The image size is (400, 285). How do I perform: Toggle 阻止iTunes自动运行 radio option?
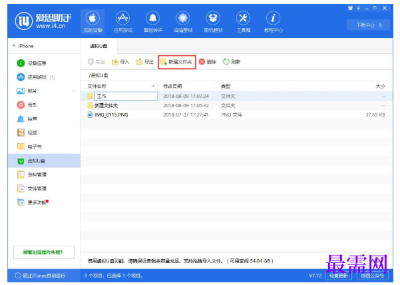click(17, 276)
